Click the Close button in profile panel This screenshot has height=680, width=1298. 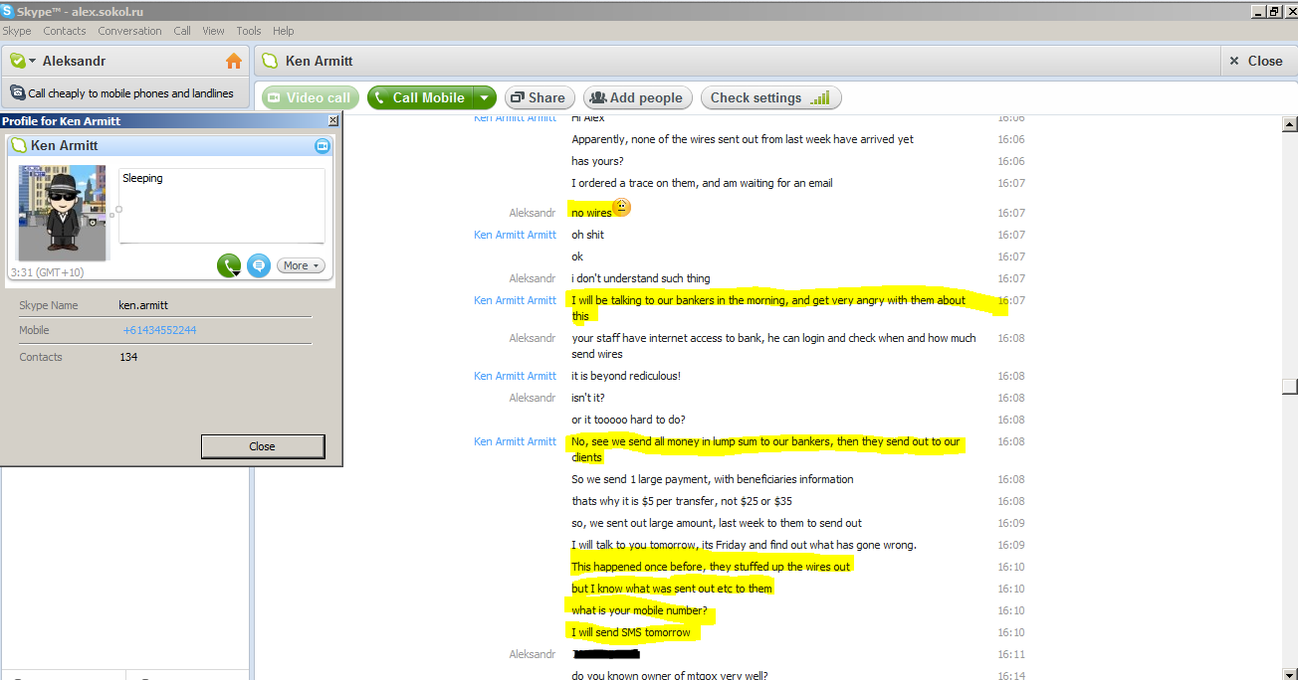click(263, 446)
